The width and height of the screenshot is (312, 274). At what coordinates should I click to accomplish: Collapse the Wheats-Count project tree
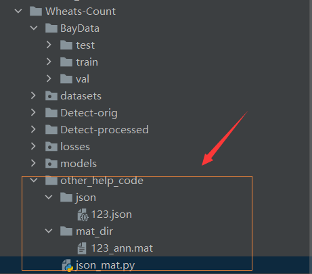(18, 11)
